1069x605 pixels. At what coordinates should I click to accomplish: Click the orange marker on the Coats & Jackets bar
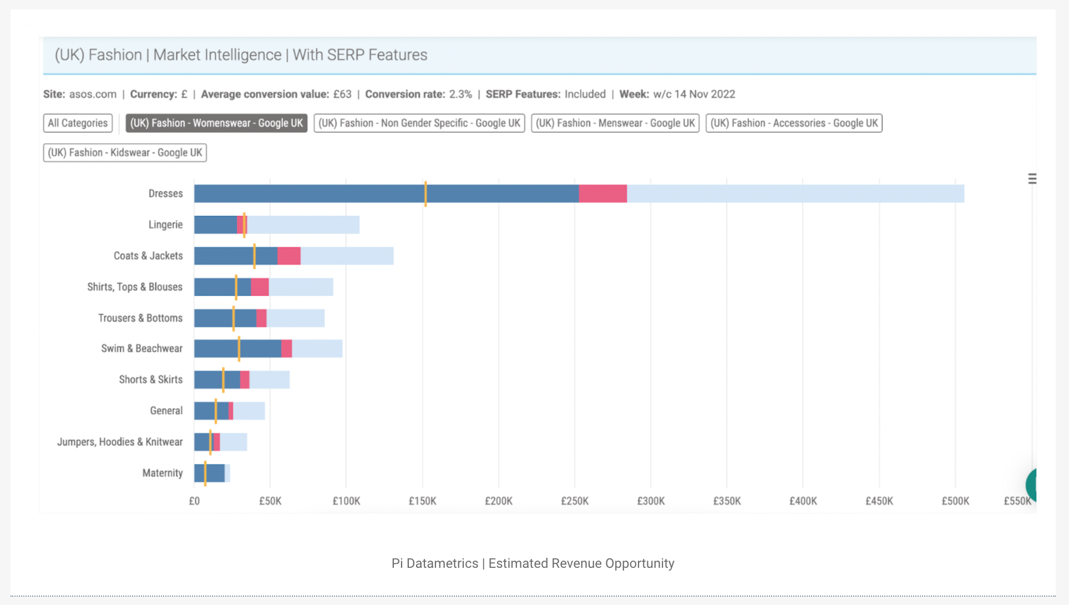point(254,256)
